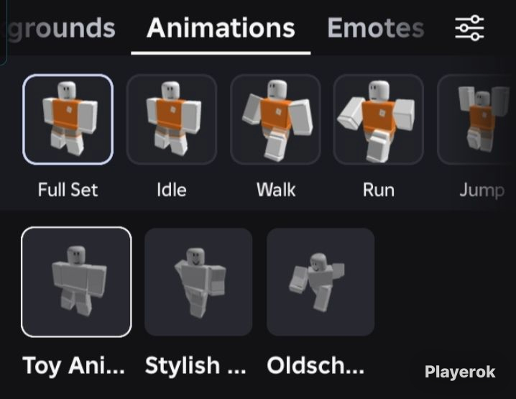
Task: Click the Toy Ani... item title
Action: [74, 365]
